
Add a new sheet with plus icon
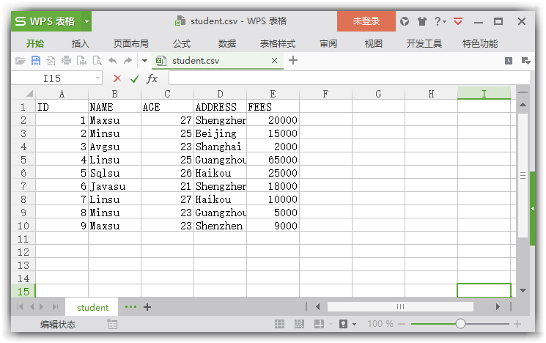(147, 307)
